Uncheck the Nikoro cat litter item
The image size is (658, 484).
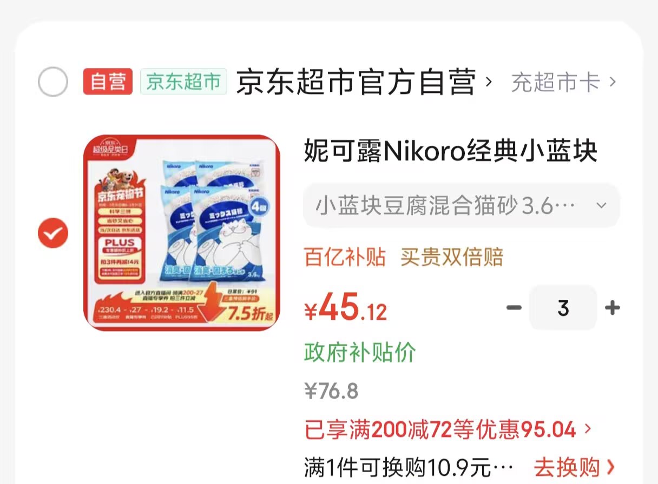53,233
